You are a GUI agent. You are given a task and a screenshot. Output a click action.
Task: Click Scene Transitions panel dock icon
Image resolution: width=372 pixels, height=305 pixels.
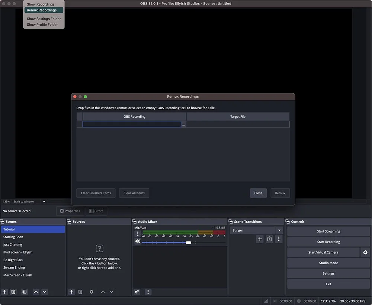[231, 221]
